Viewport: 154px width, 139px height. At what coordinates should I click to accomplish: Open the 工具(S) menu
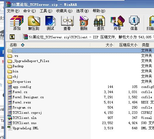(46, 11)
